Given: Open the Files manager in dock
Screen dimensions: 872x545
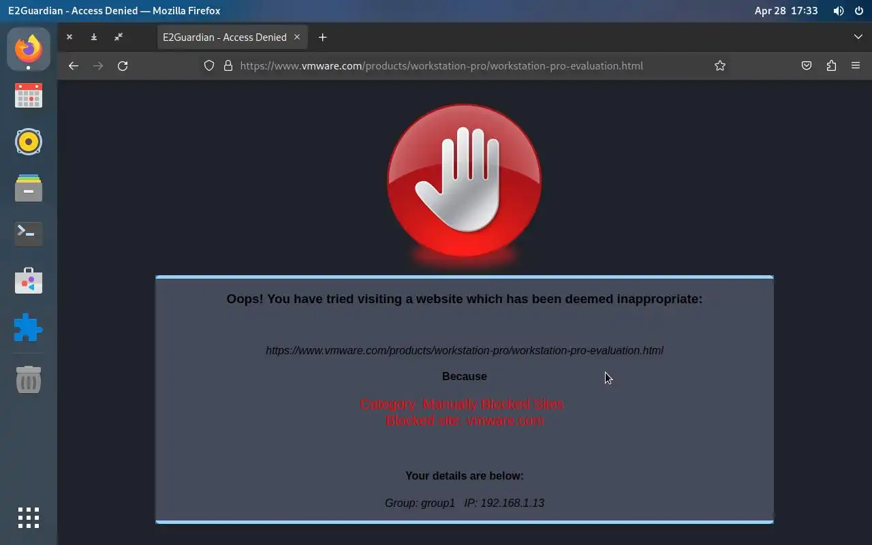Looking at the screenshot, I should coord(29,188).
